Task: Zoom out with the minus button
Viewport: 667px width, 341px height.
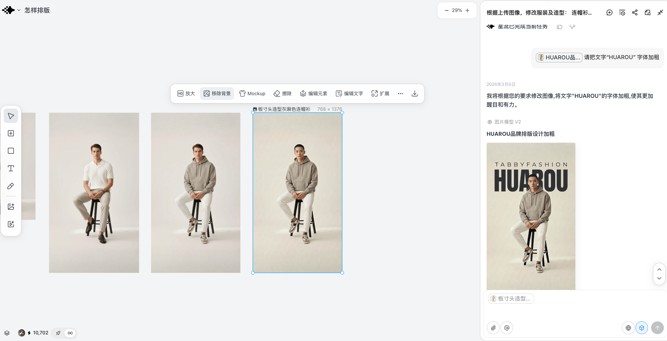Action: pos(447,10)
